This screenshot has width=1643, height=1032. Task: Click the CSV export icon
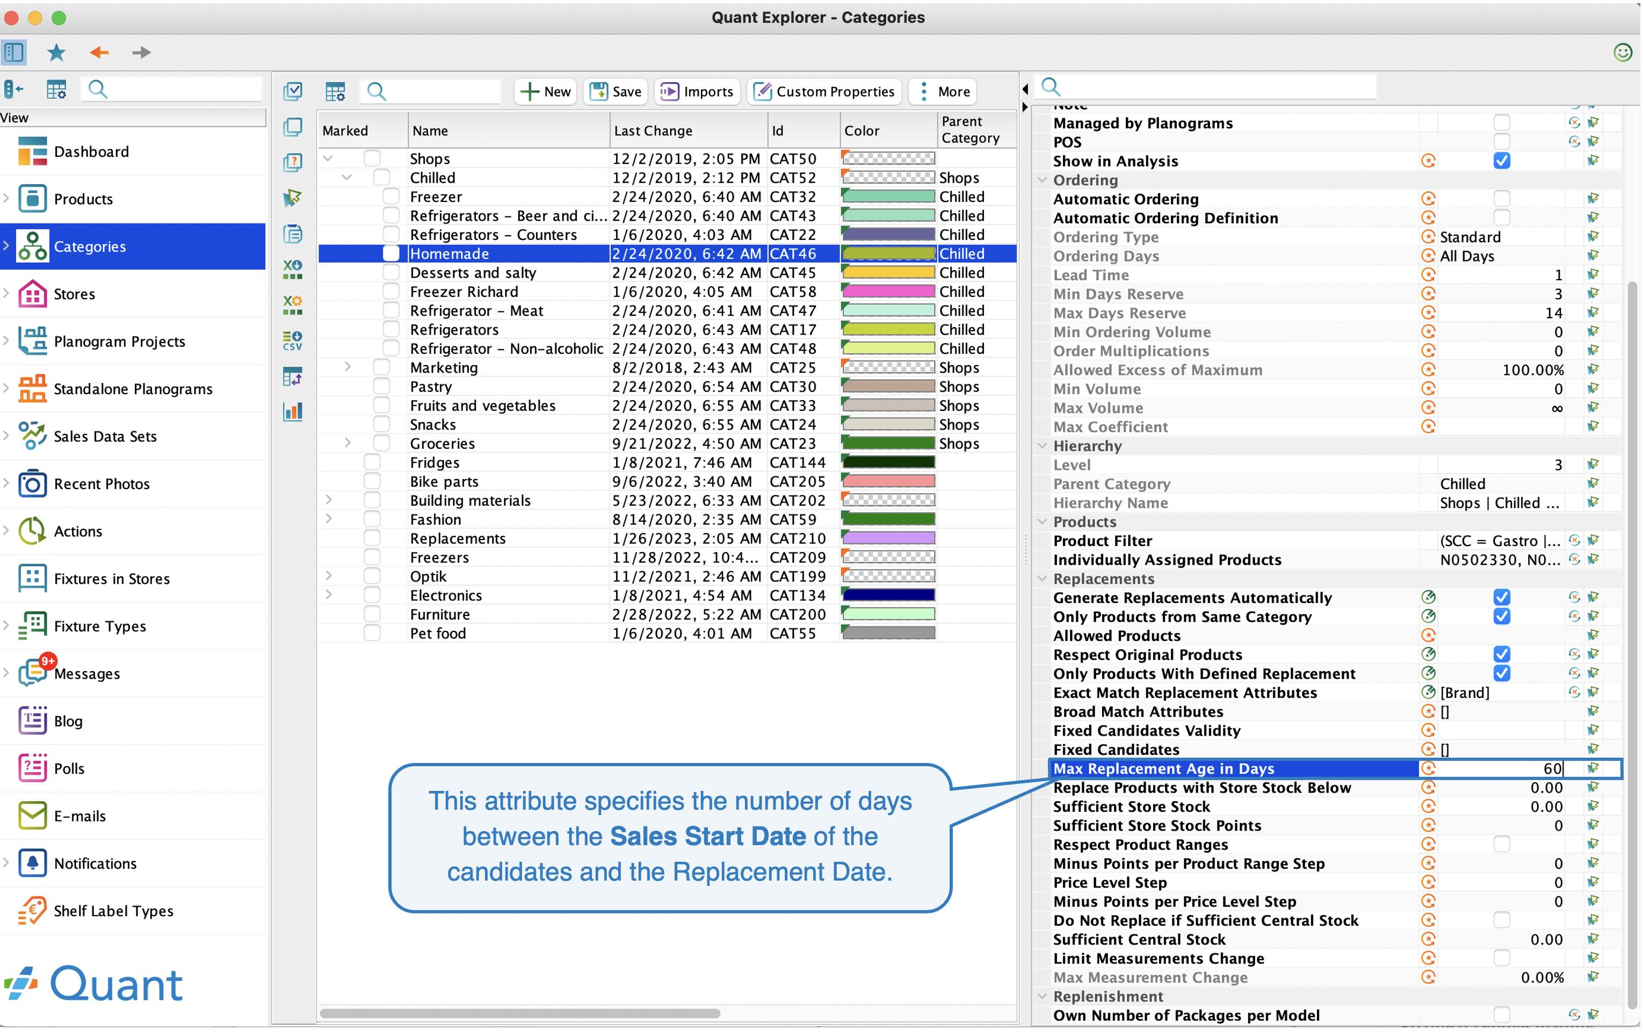293,340
